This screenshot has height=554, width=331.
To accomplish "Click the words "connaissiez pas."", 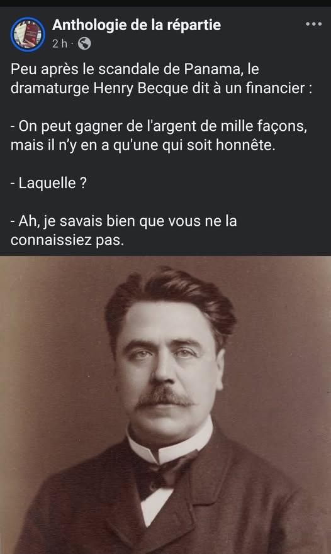I will pos(67,240).
